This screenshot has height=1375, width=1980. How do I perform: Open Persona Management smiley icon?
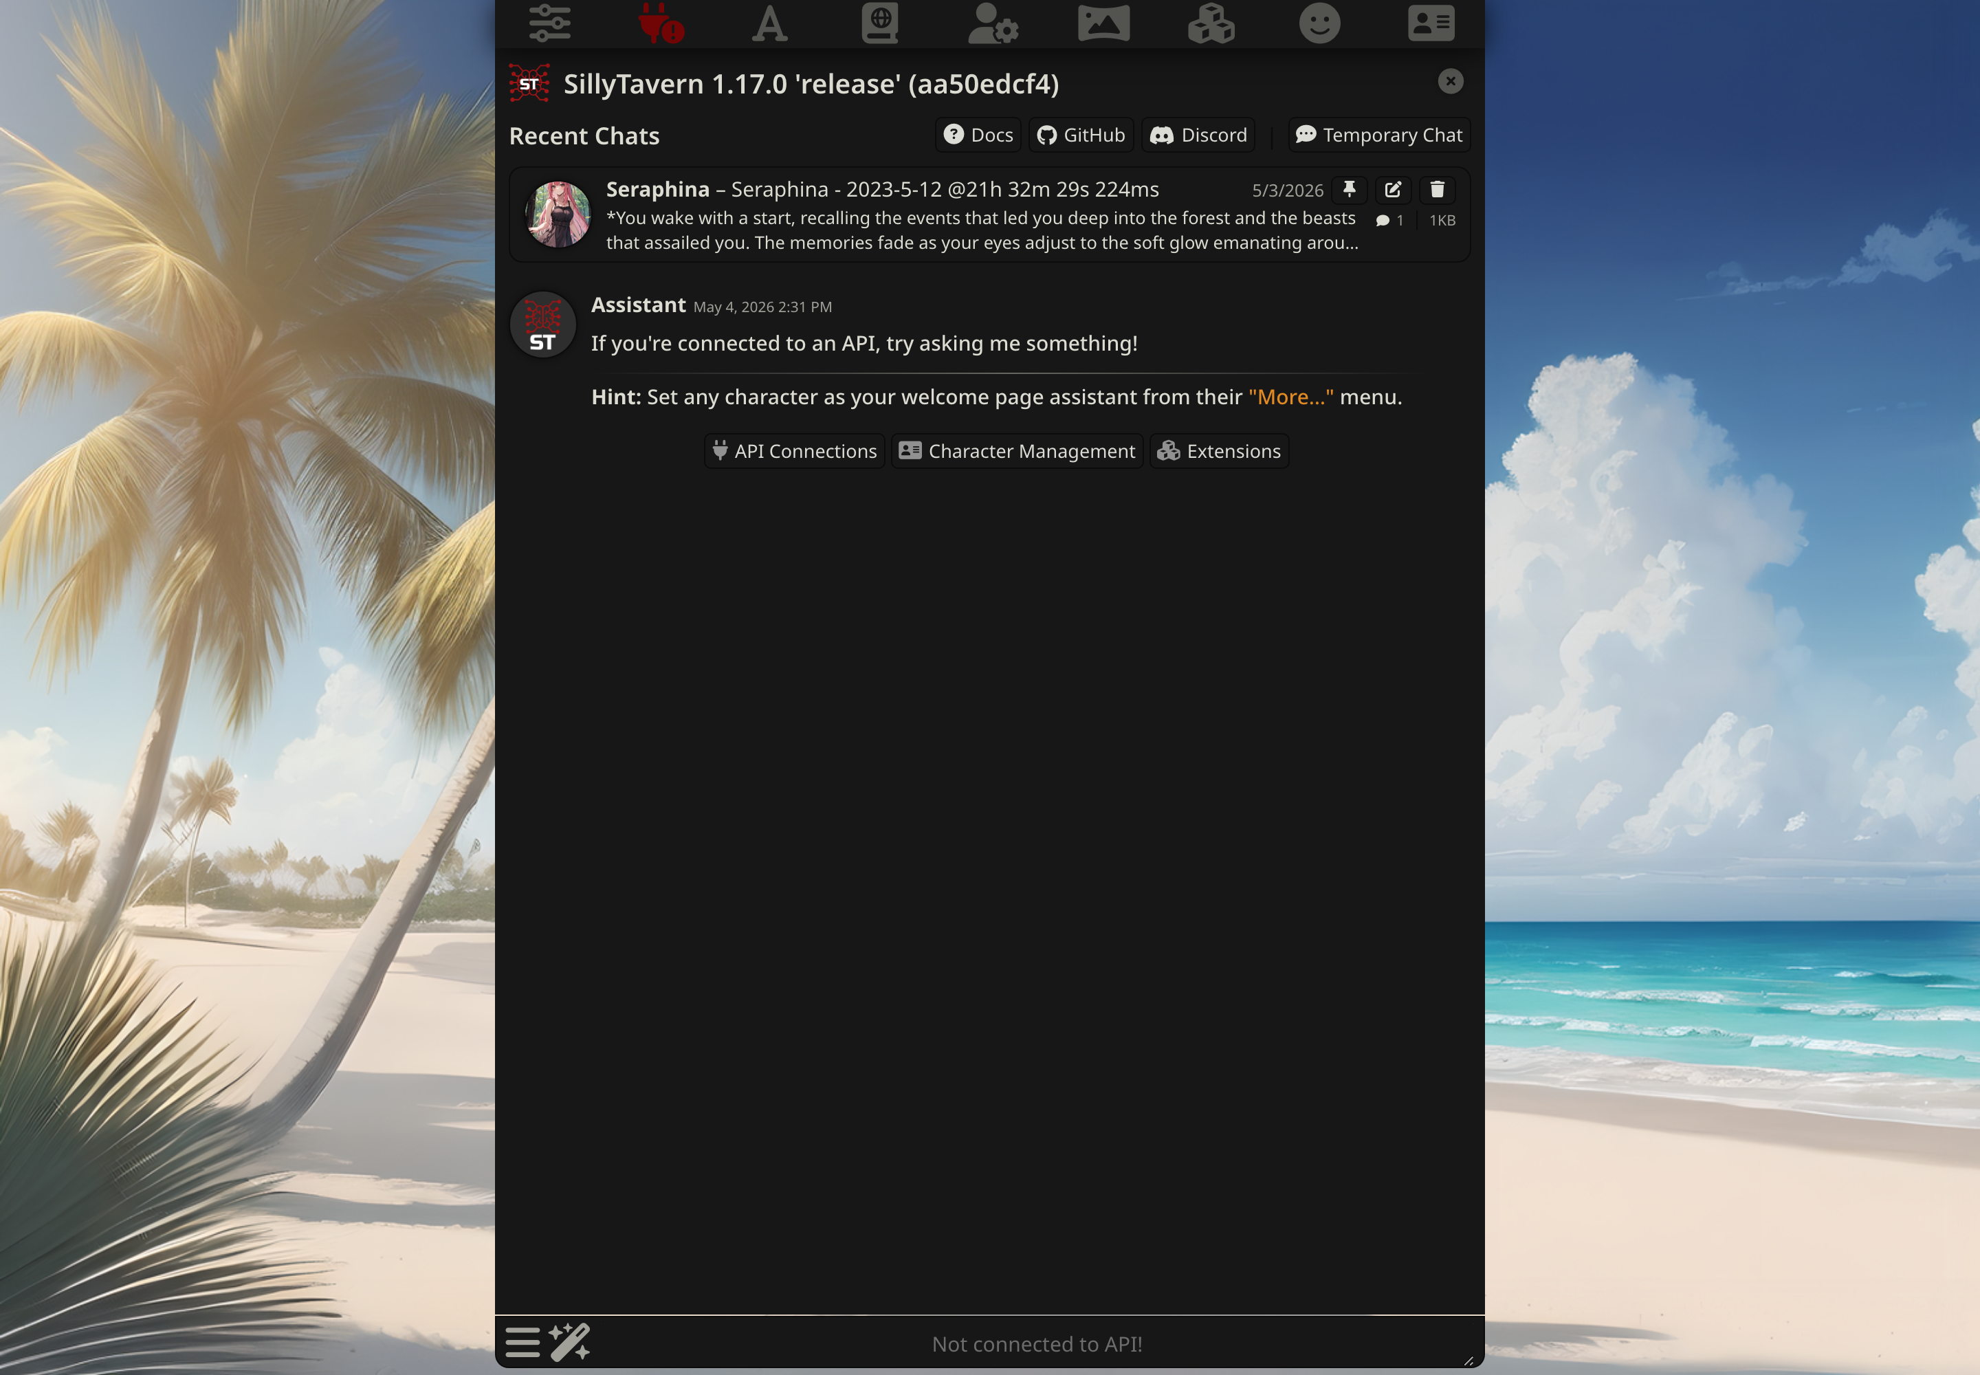click(x=1319, y=23)
